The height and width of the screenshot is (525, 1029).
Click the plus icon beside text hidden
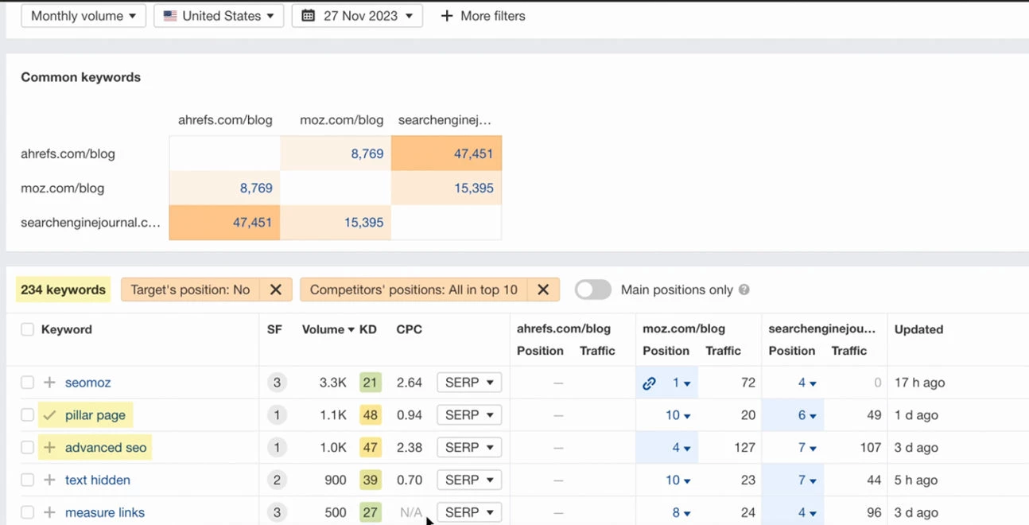pos(49,480)
